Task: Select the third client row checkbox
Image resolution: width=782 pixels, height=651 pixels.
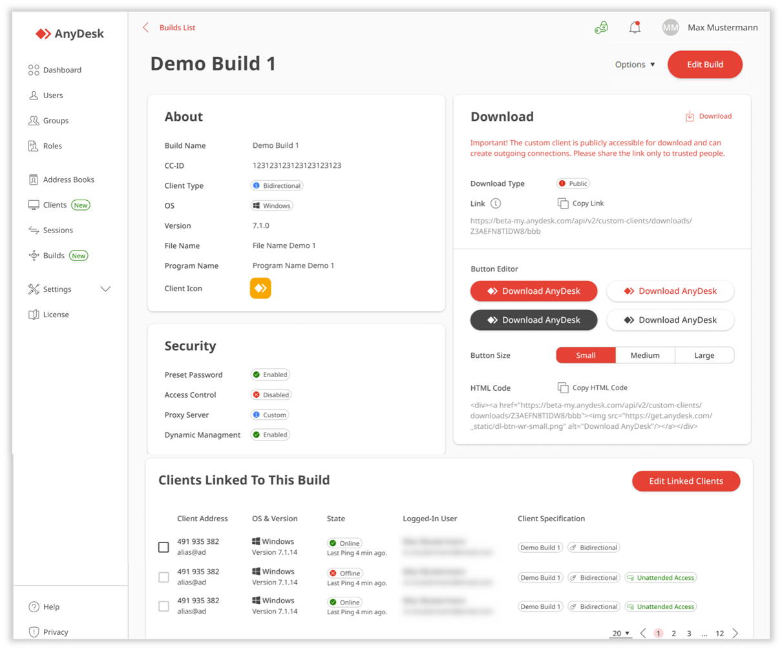Action: (x=164, y=606)
